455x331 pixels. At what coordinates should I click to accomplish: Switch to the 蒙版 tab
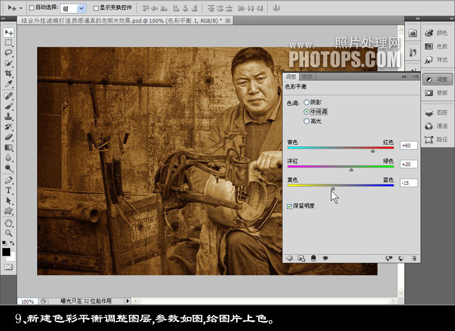coord(307,77)
